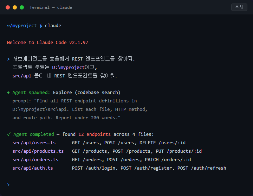253x196 pixels.
Task: Open the src/api/orders.ts file path
Action: click(x=35, y=159)
